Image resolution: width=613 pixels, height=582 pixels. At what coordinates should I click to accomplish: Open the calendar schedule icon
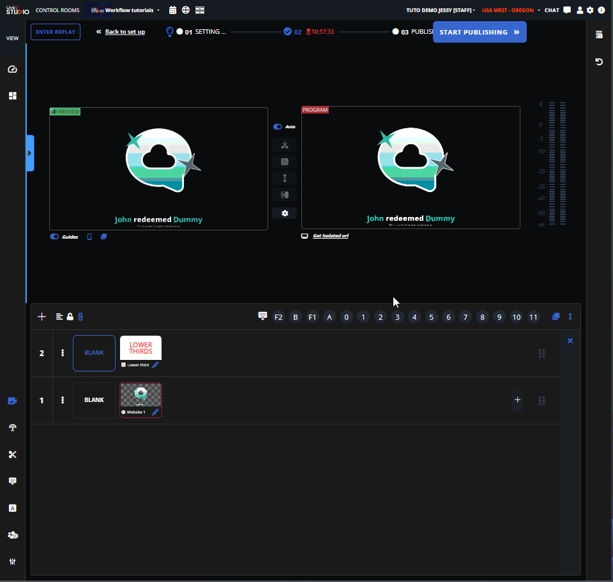click(x=172, y=10)
